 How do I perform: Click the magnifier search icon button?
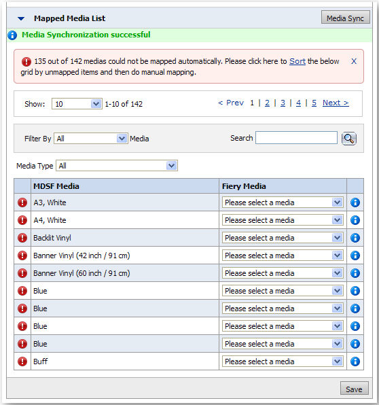click(x=349, y=139)
